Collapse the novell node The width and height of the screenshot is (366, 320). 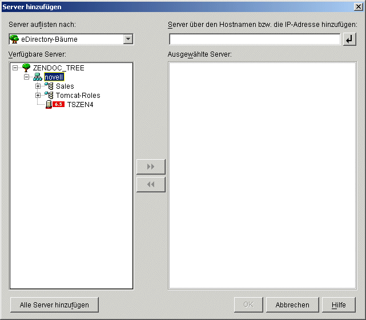[x=27, y=77]
